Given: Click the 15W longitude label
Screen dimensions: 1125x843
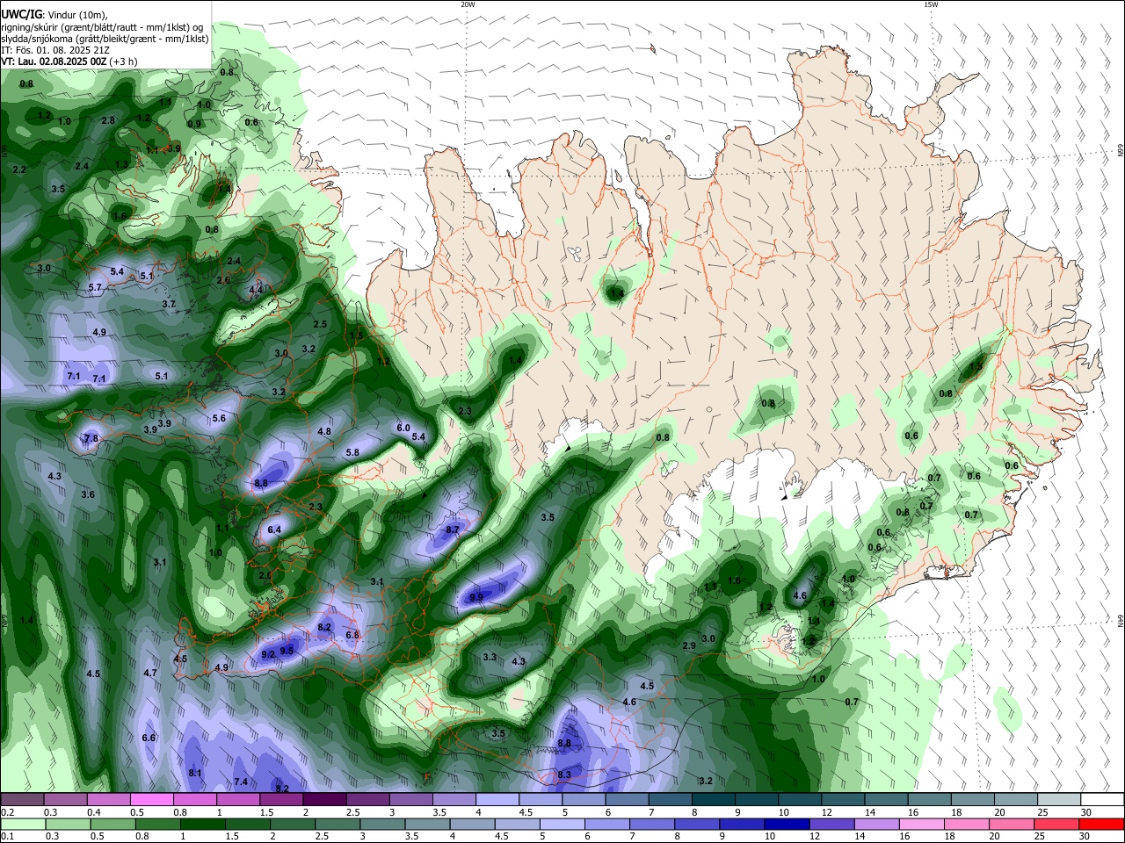Looking at the screenshot, I should click(x=931, y=4).
